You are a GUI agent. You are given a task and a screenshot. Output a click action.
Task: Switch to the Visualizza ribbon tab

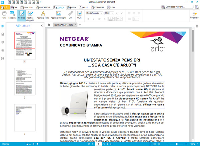27,7
